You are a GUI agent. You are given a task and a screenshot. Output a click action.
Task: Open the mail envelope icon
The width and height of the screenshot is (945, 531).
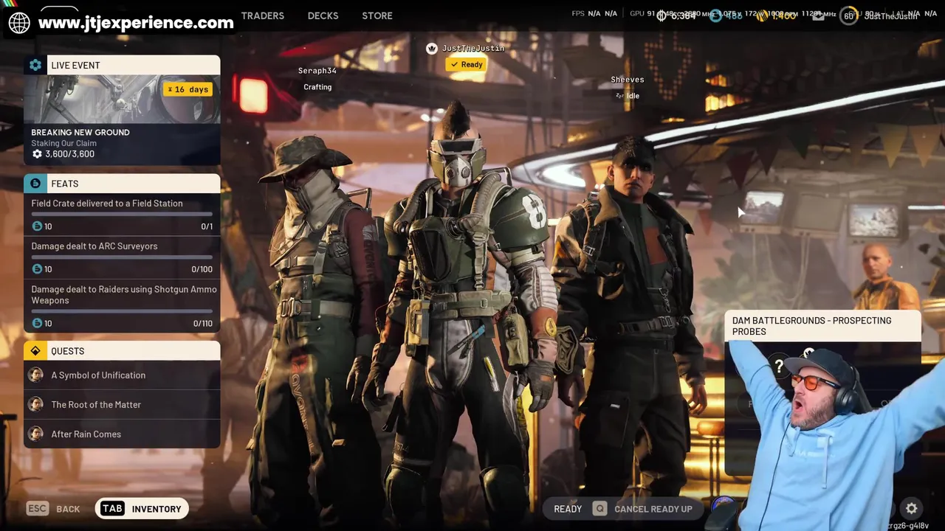pos(818,15)
